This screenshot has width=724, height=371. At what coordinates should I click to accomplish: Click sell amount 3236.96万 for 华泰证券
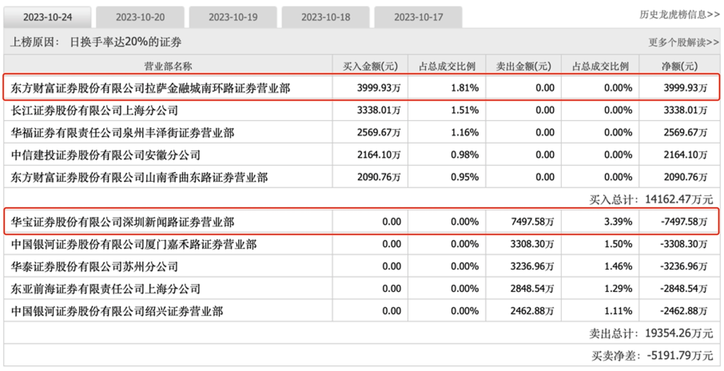[x=532, y=267]
